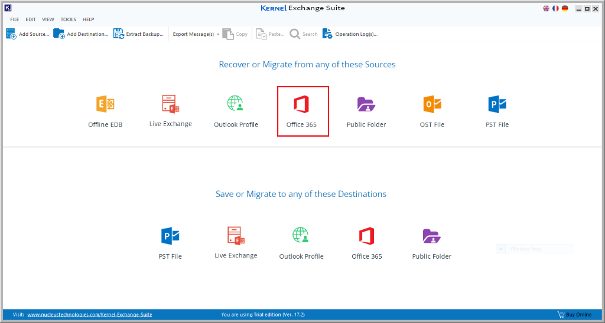Click the Kernel app icon in title bar
This screenshot has height=323, width=605.
click(8, 8)
